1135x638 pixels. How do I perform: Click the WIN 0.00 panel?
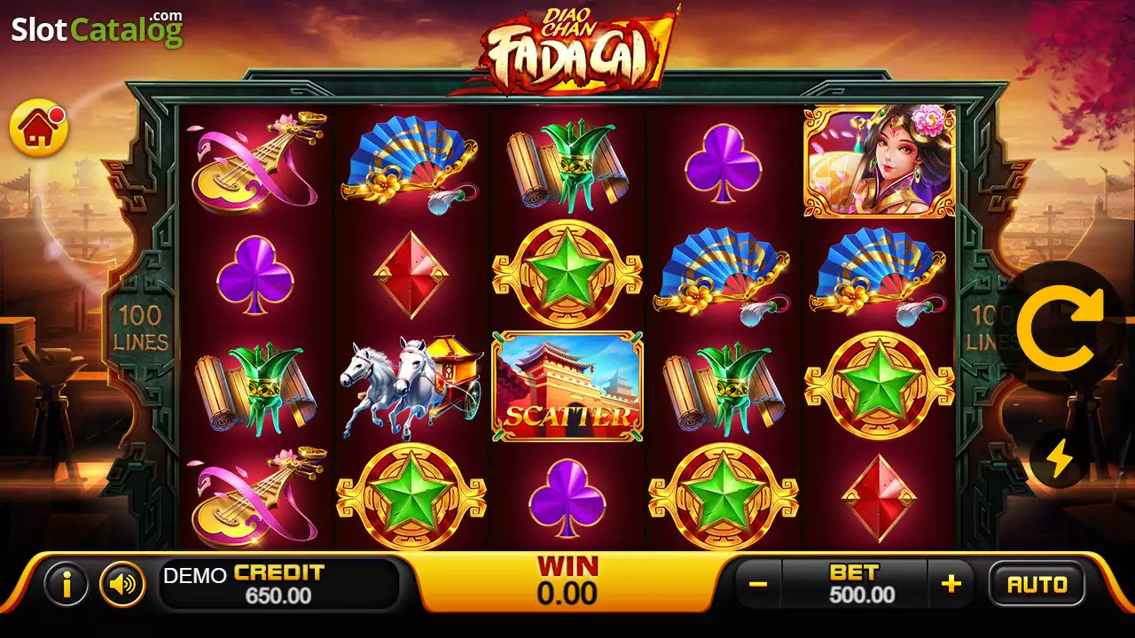point(567,581)
